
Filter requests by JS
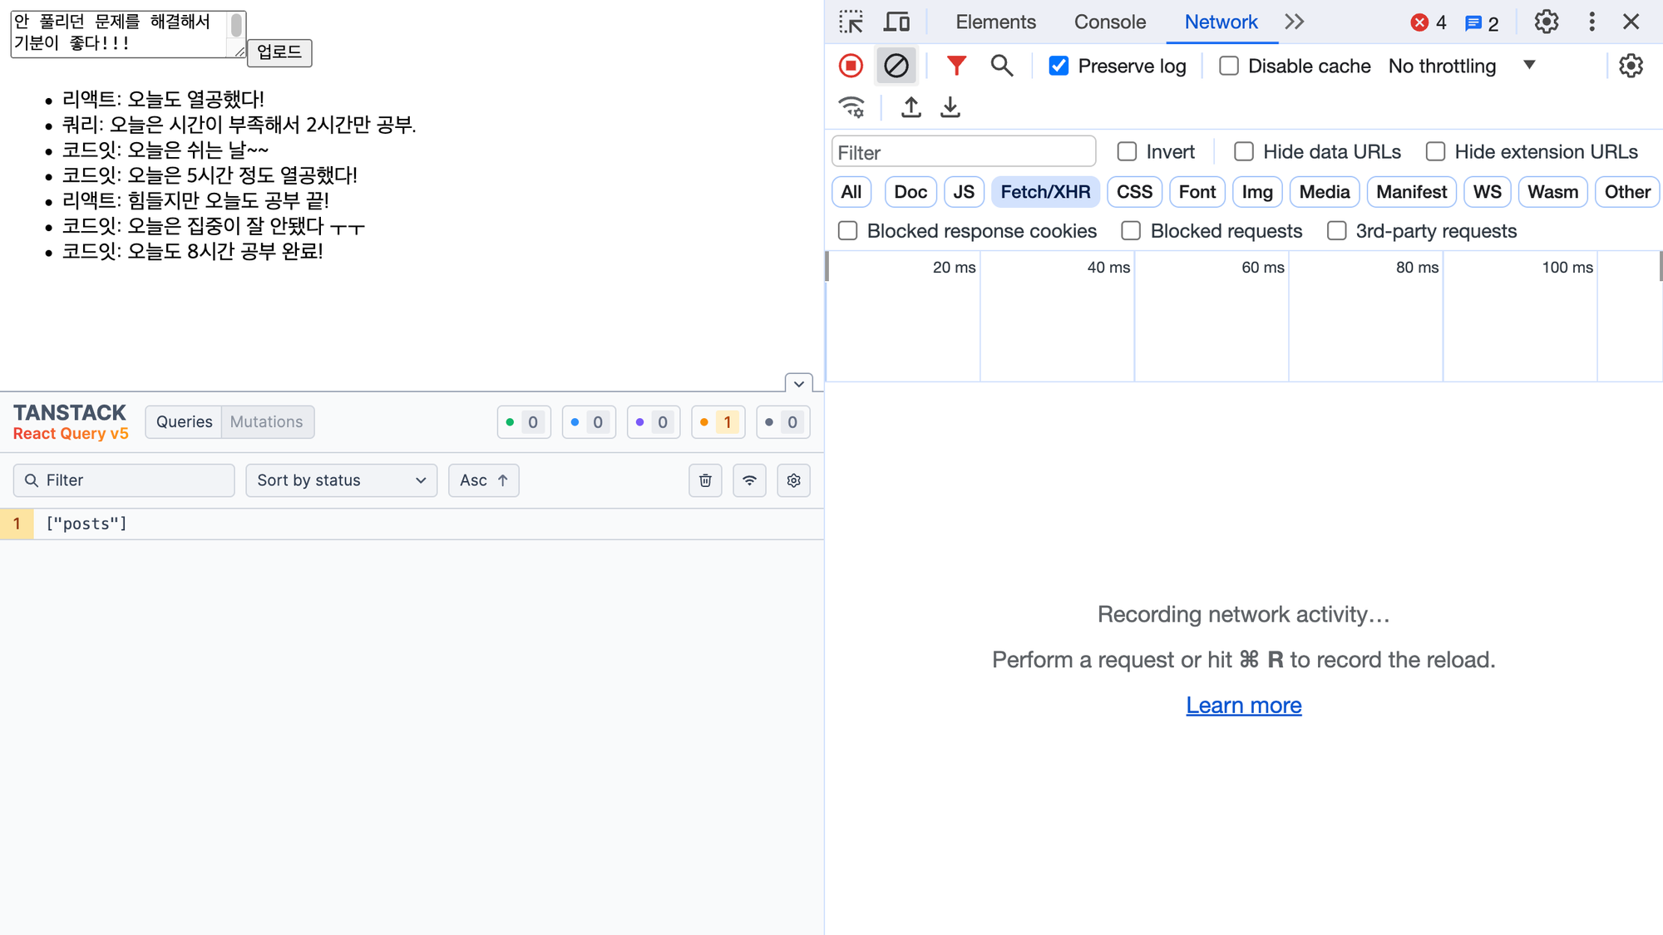coord(964,192)
